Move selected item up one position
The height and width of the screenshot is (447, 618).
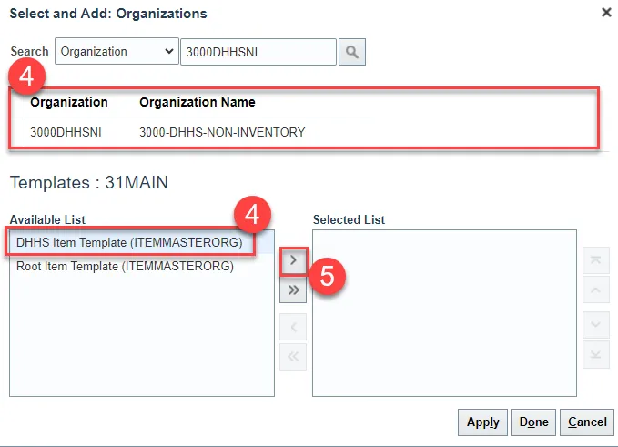tap(595, 290)
